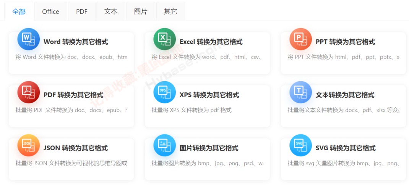Select 'PDF 转换为其它格式' title
This screenshot has width=409, height=193.
[x=73, y=95]
